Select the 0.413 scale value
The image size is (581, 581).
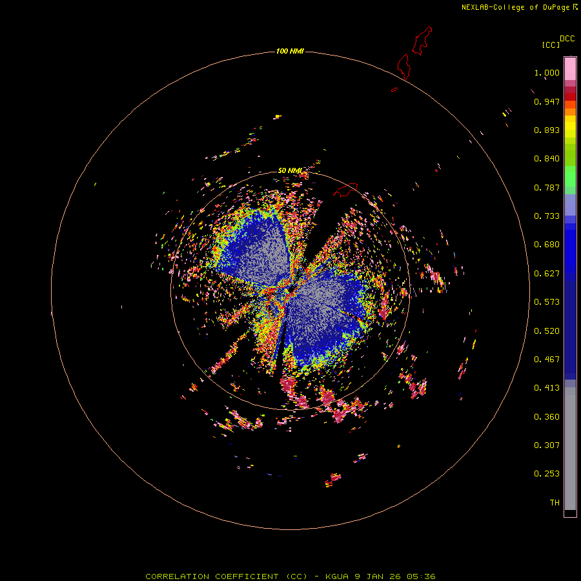click(547, 388)
